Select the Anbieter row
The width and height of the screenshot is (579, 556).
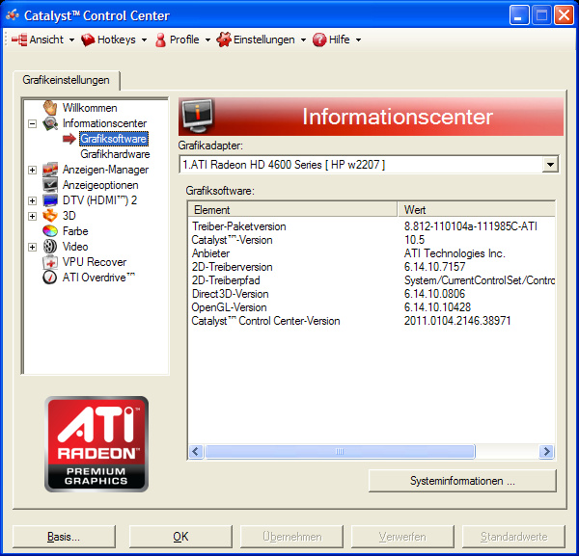(x=372, y=253)
